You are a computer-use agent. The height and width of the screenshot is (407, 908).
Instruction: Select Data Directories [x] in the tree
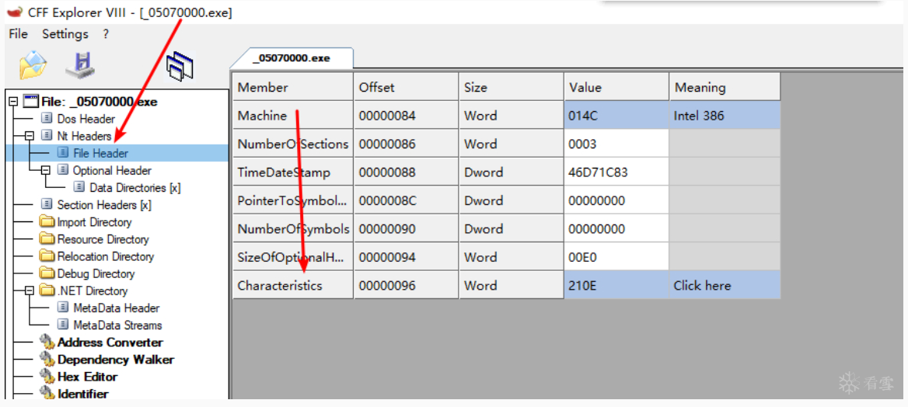coord(135,188)
